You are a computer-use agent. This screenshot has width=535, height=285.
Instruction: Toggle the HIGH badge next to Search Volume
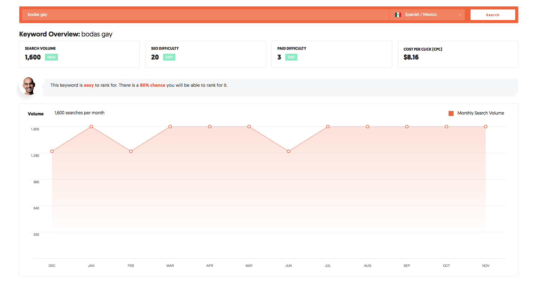coord(51,57)
